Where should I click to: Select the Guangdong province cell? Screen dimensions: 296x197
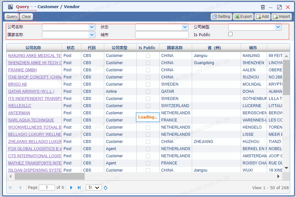click(216, 63)
